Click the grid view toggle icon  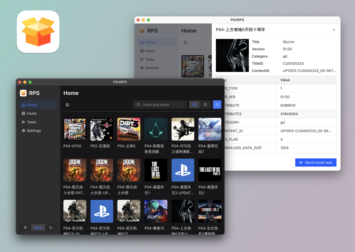point(194,104)
